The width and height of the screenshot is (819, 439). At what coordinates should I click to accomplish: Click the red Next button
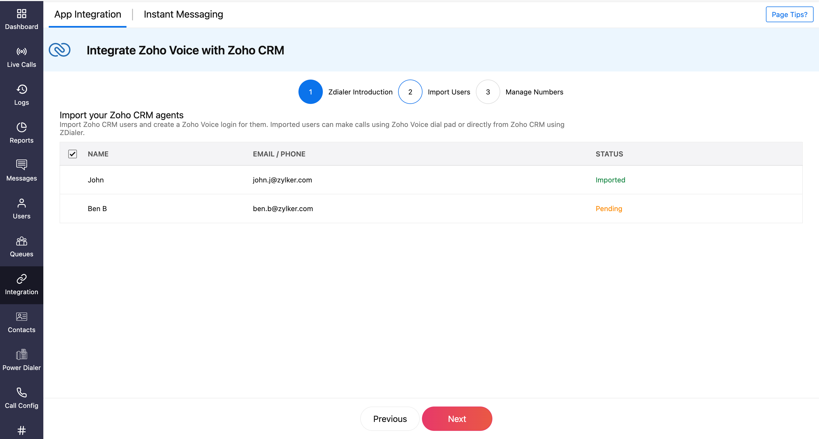coord(457,419)
